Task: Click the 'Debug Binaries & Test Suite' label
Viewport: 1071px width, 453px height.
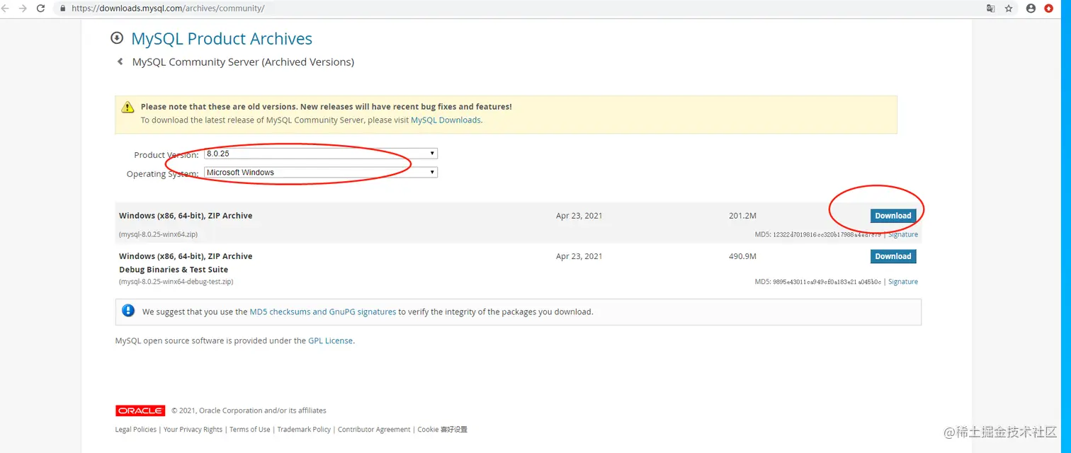Action: tap(174, 270)
